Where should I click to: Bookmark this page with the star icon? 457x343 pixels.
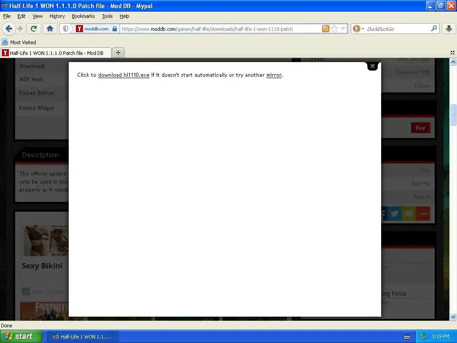pyautogui.click(x=334, y=29)
